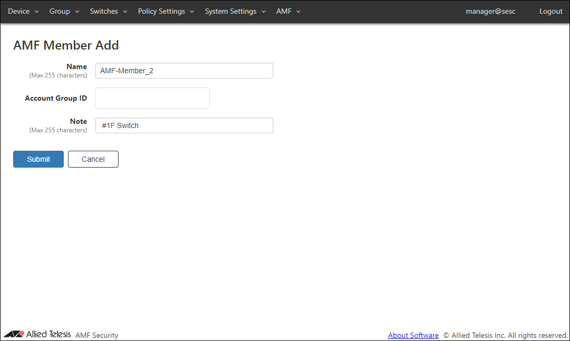Open the System Settings menu
570x341 pixels.
235,11
